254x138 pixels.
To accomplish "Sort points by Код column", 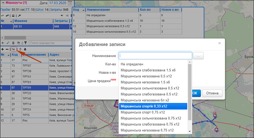I will pyautogui.click(x=16, y=55).
